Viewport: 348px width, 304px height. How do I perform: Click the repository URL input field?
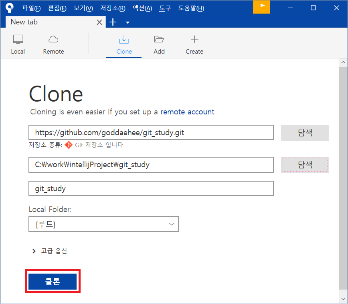point(151,132)
